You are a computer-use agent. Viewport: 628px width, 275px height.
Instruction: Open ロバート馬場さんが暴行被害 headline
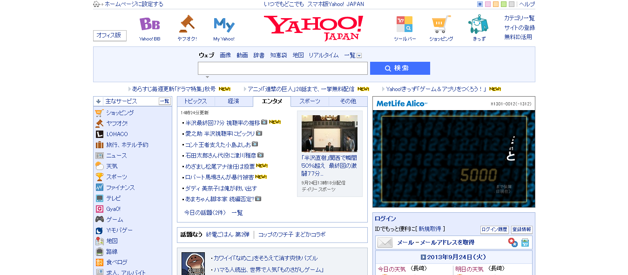(x=220, y=177)
